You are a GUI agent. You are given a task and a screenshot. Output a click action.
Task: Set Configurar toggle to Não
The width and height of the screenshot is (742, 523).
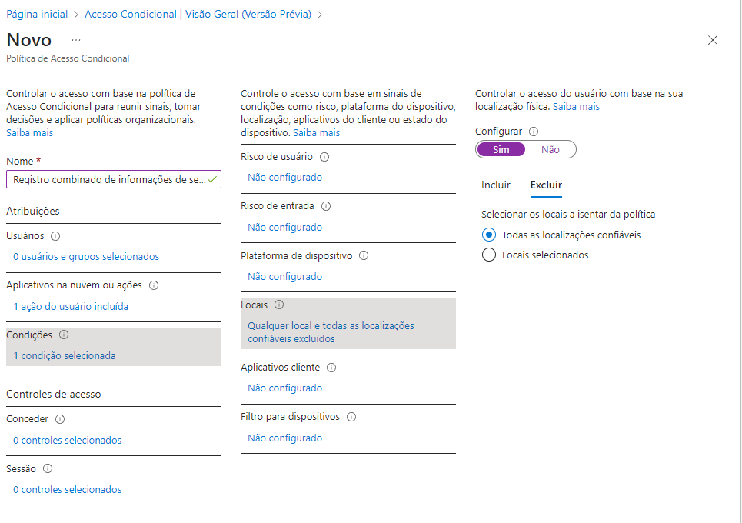[x=551, y=149]
